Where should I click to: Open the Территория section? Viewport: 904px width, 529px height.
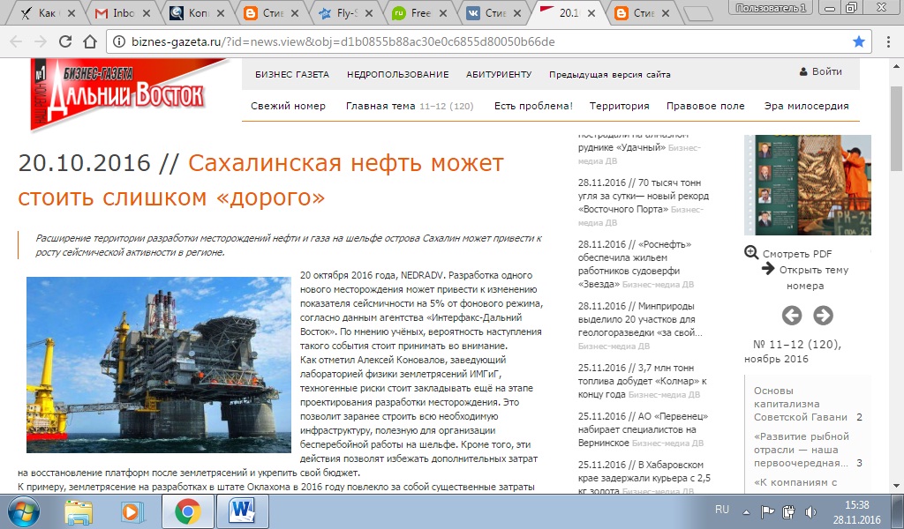pos(619,106)
